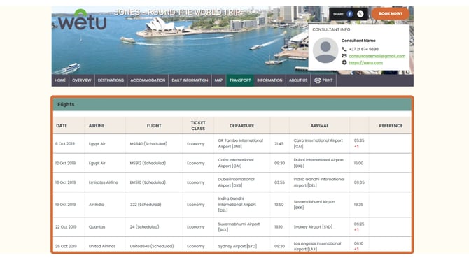Click the phone icon beside consultant number
Screen dimensions: 469x260
[344, 49]
